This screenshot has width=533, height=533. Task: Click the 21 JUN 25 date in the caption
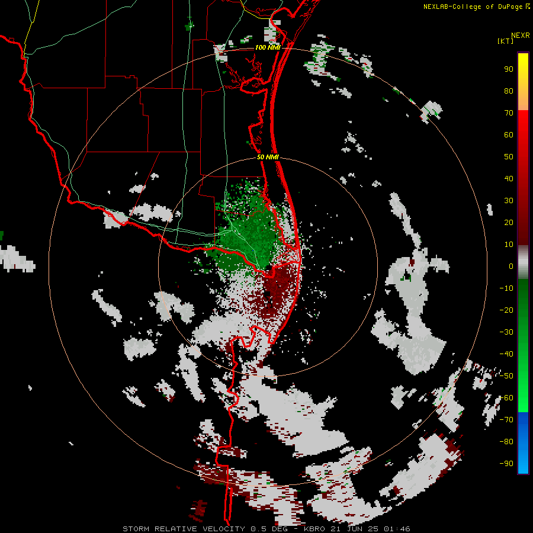point(355,529)
